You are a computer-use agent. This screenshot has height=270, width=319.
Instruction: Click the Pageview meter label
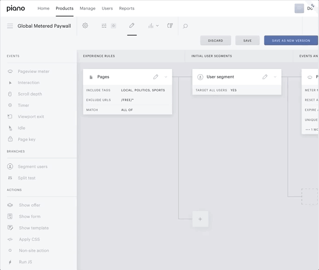coord(34,71)
